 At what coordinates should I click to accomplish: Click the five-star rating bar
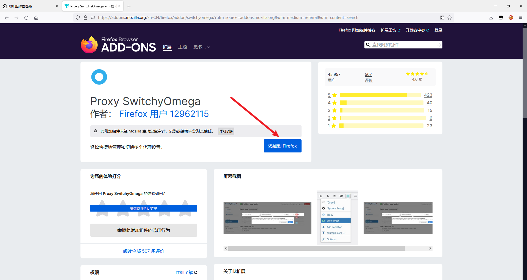[x=380, y=95]
